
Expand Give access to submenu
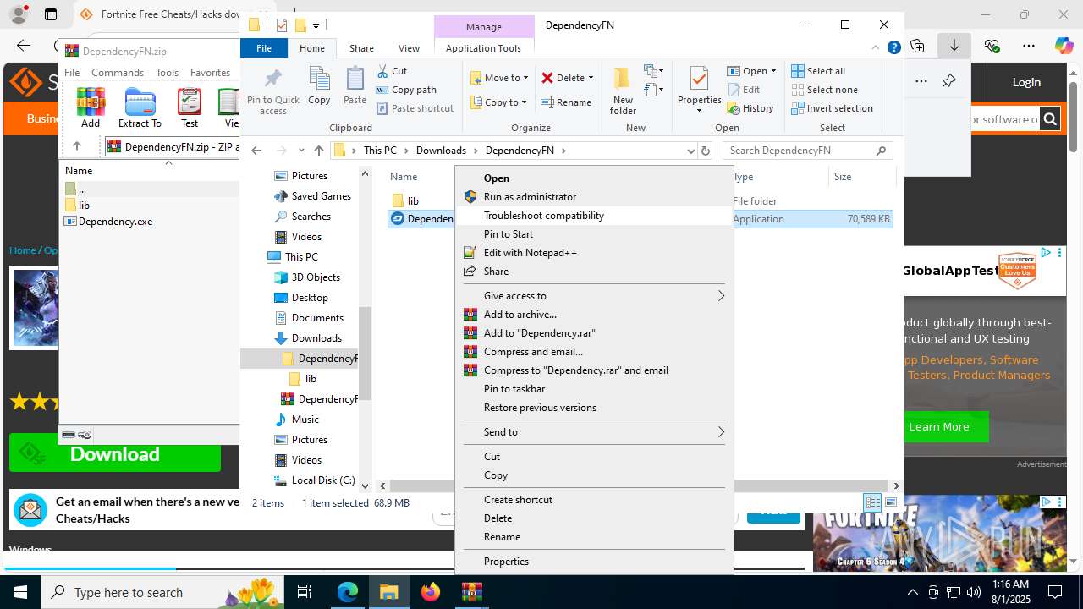point(594,296)
